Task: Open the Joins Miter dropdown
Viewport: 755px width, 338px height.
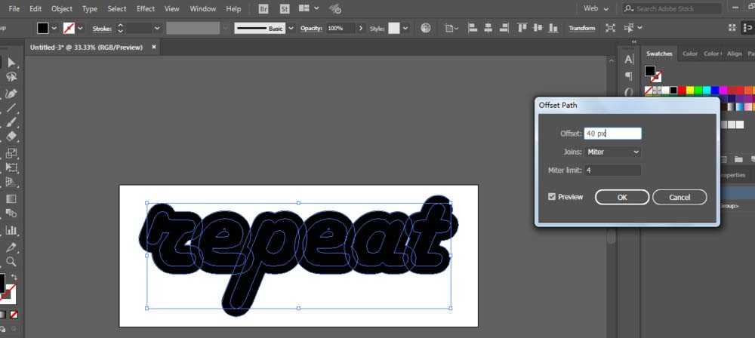Action: click(612, 152)
